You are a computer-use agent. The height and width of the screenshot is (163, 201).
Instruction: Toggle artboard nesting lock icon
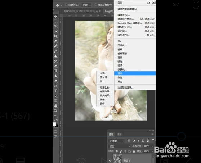pyautogui.click(x=130, y=151)
